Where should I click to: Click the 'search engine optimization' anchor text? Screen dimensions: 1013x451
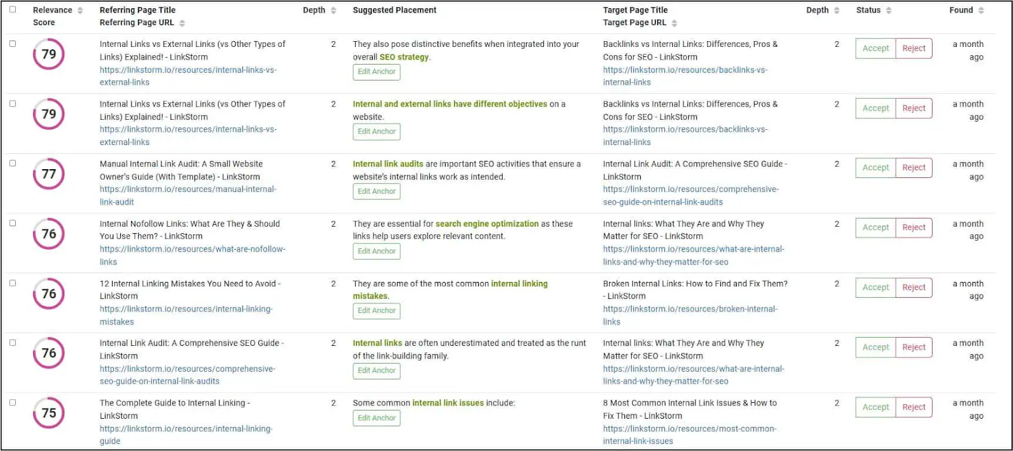(487, 224)
